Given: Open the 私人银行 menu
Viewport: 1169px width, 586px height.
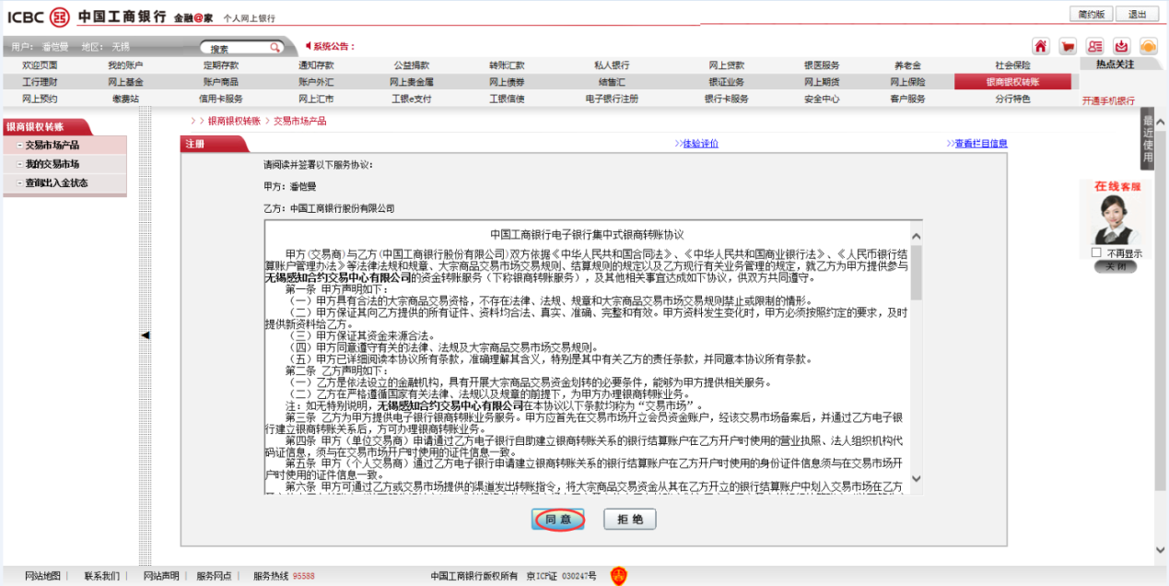Looking at the screenshot, I should tap(612, 65).
